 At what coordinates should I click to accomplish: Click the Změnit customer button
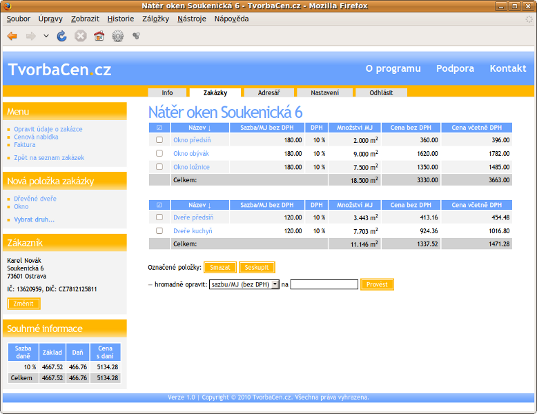tap(23, 304)
